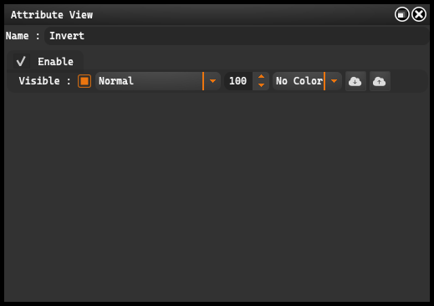
Task: Click the arrow beside No Color
Action: 334,81
